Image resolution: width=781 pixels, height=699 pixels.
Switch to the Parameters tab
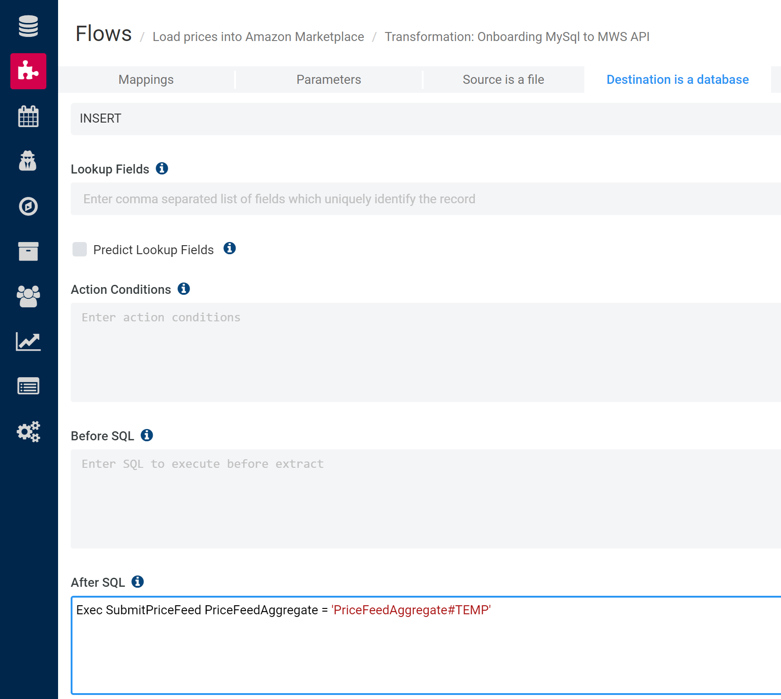(x=329, y=80)
